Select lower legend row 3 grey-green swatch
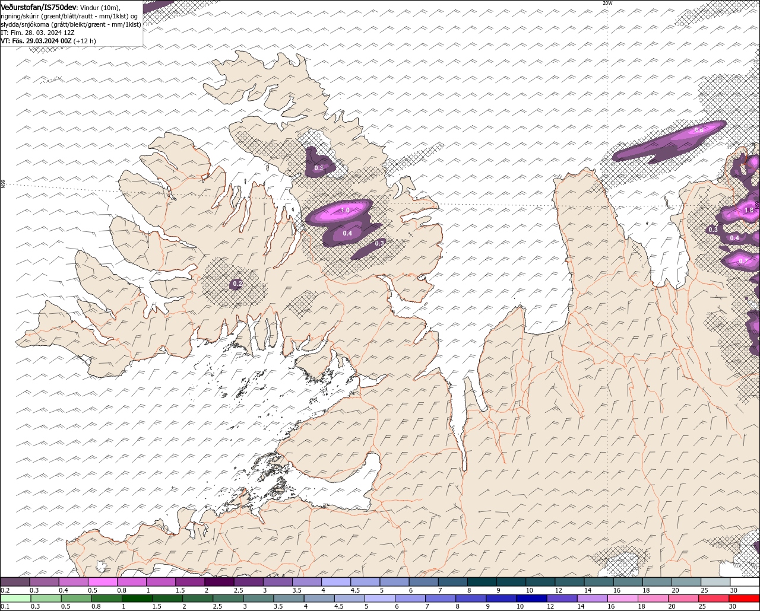This screenshot has width=760, height=611. (259, 599)
